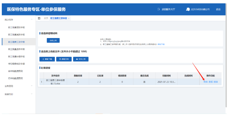Expand the 业务查询 menu section
The height and width of the screenshot is (118, 227).
tap(31, 86)
